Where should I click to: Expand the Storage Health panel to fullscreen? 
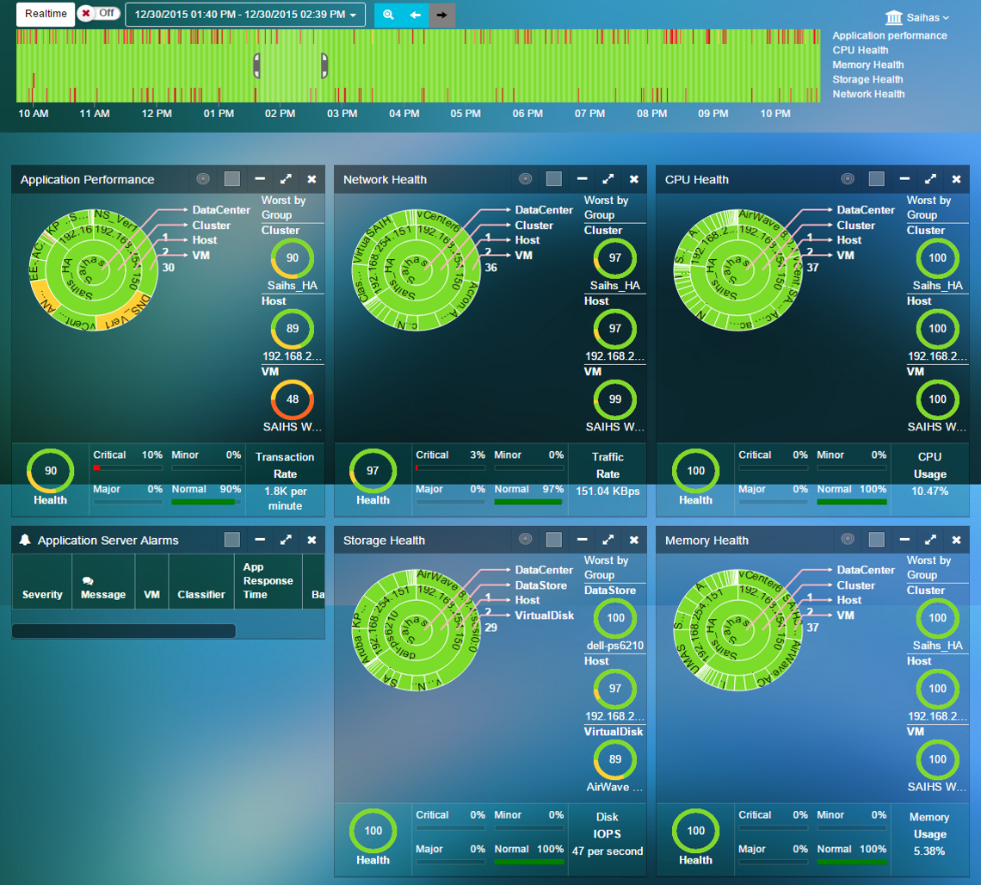coord(608,540)
